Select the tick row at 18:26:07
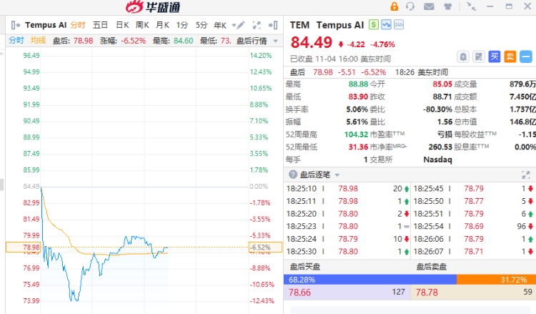Viewport: 536px width, 314px height. point(474,251)
